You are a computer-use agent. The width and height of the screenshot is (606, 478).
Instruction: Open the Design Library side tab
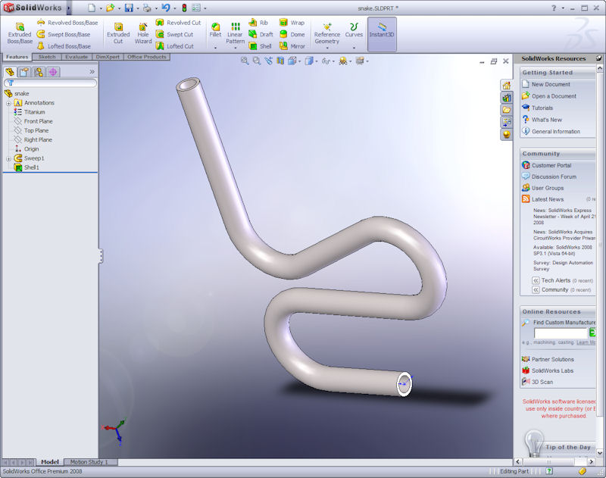(506, 98)
